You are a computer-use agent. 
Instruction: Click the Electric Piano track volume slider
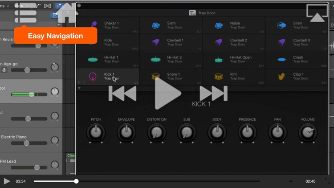[29, 143]
